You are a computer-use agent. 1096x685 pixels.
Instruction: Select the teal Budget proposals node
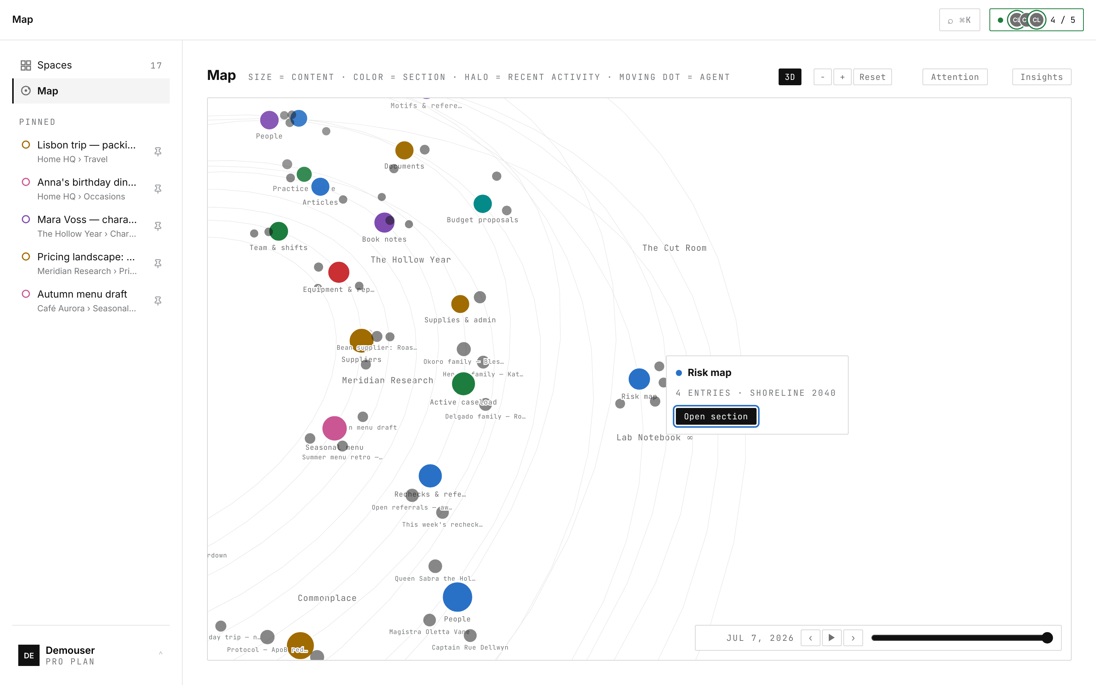[x=482, y=204]
